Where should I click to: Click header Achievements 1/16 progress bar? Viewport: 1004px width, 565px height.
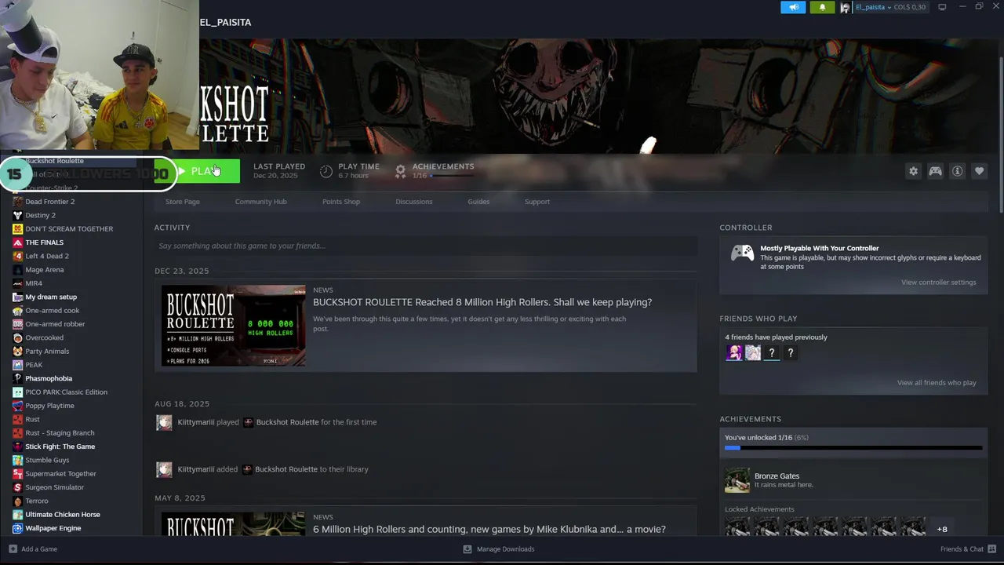tap(452, 176)
